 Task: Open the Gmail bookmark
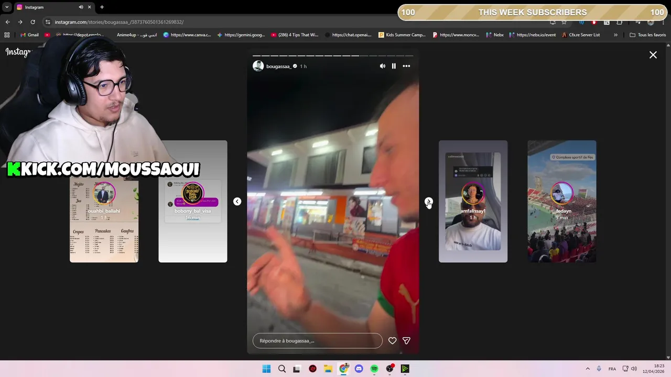tap(29, 35)
